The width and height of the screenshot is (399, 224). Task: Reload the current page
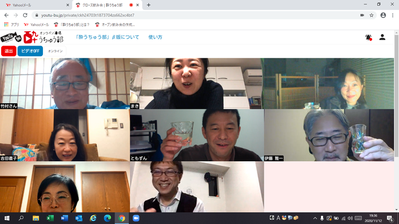(x=25, y=15)
